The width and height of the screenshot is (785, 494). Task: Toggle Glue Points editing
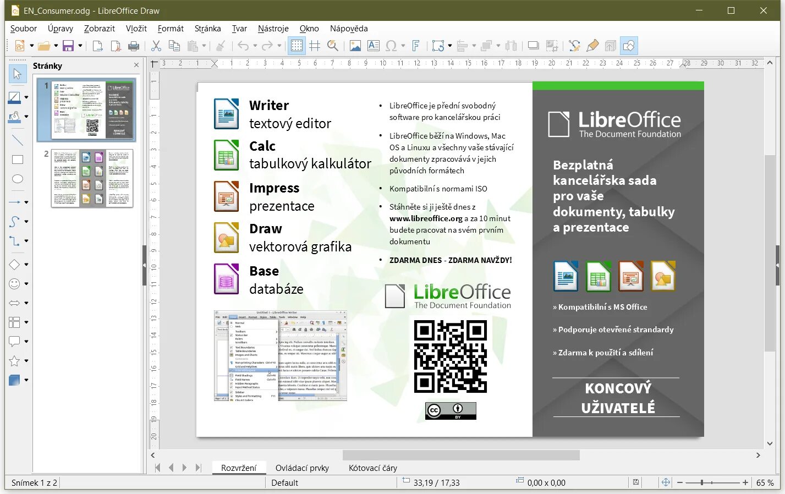click(x=592, y=46)
